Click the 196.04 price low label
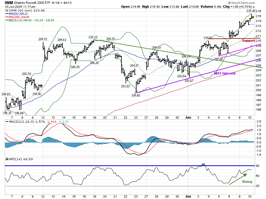The width and height of the screenshot is (266, 199). pos(19,113)
